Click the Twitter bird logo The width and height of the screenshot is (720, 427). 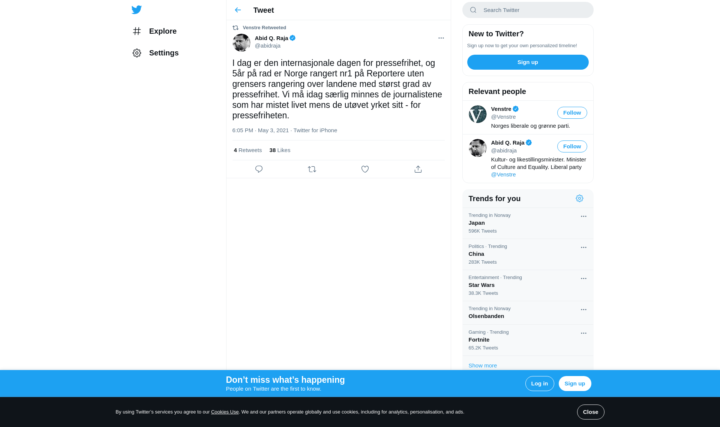136,10
